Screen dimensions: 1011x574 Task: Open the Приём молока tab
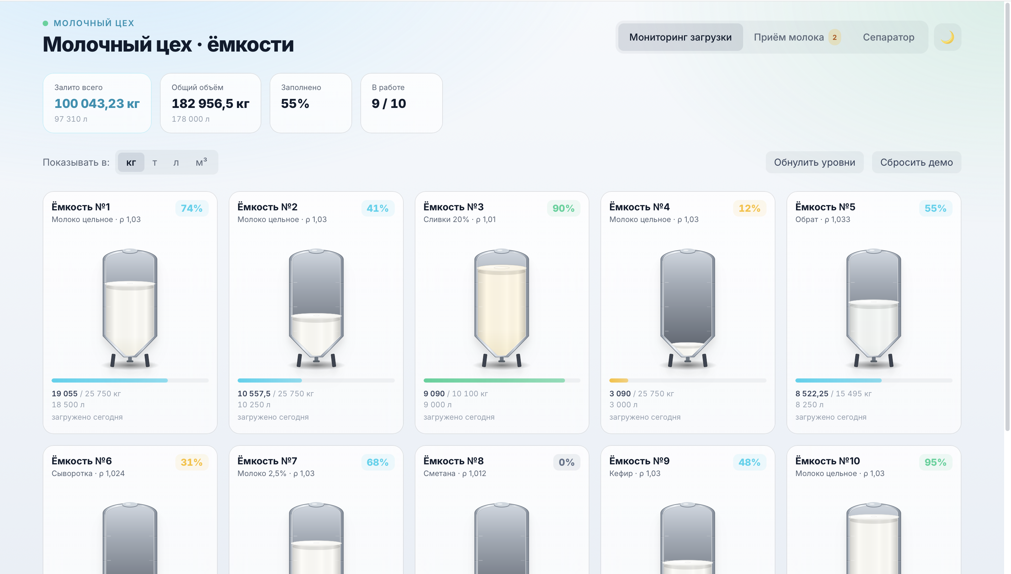tap(797, 37)
